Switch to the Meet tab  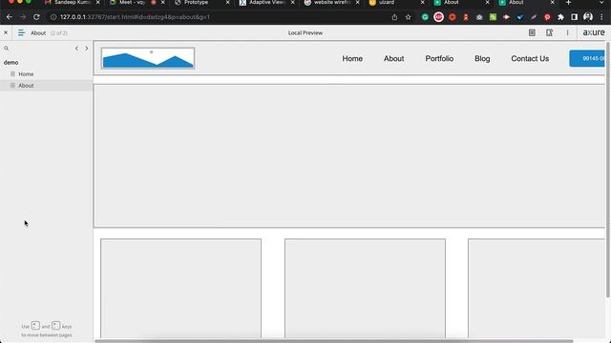(133, 3)
